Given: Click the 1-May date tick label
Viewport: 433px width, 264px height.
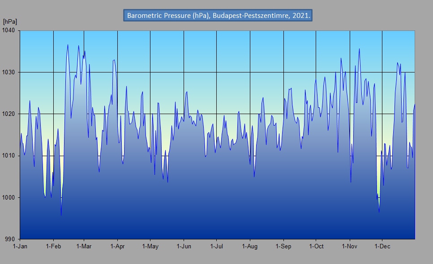Looking at the screenshot, I should [150, 246].
